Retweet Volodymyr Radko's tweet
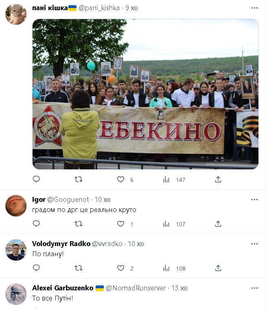The image size is (269, 309). pyautogui.click(x=79, y=268)
